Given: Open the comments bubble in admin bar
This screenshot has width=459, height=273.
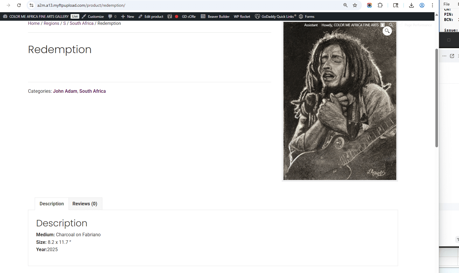Looking at the screenshot, I should (112, 17).
